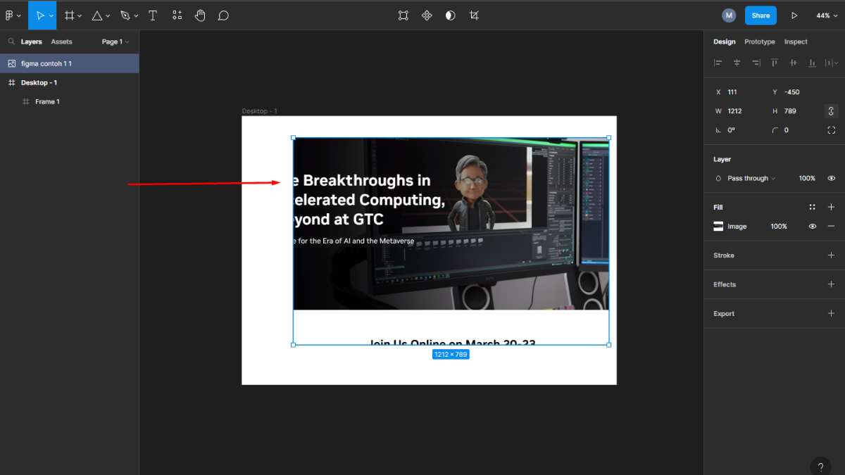Expand the Shape tools dropdown arrow
This screenshot has height=475, width=845.
pos(108,15)
